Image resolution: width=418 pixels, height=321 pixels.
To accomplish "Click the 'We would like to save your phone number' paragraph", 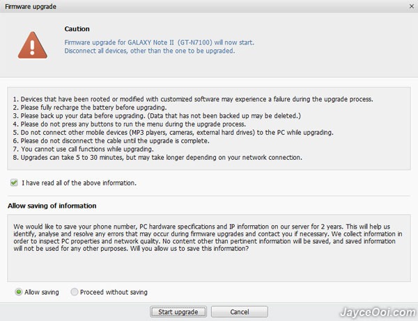I will click(x=208, y=238).
